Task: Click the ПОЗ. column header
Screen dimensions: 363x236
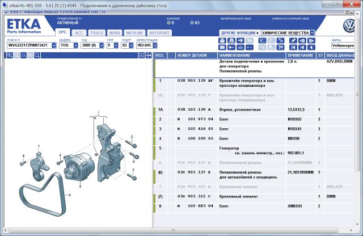Action: click(159, 56)
